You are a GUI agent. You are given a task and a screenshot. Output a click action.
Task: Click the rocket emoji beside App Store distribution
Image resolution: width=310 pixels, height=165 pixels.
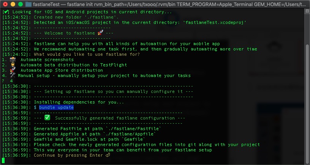point(13,70)
